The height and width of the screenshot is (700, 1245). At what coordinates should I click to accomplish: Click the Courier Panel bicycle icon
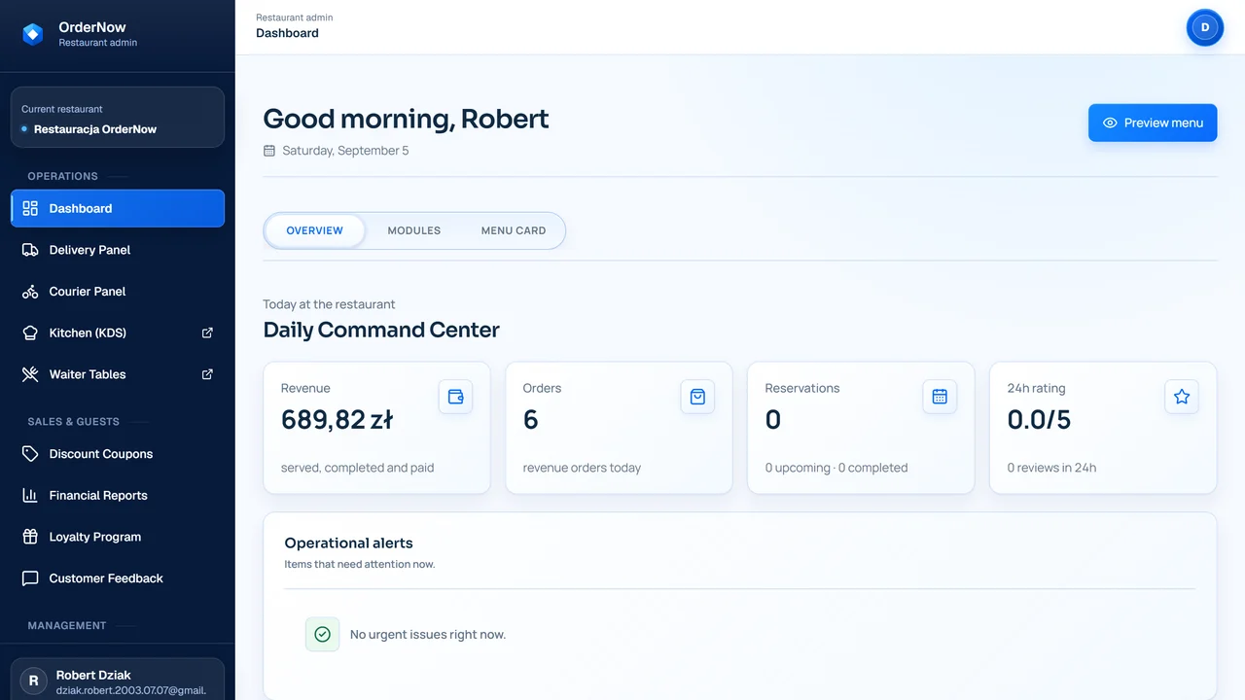30,292
